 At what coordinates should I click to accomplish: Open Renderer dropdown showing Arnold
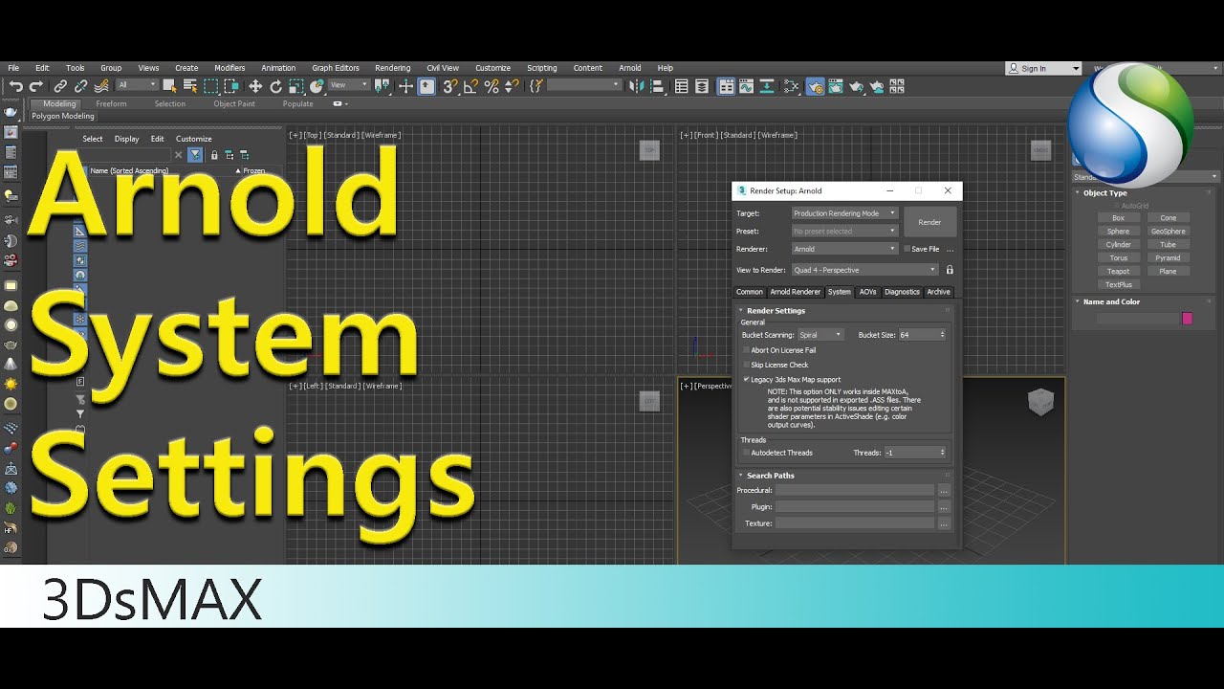coord(845,249)
